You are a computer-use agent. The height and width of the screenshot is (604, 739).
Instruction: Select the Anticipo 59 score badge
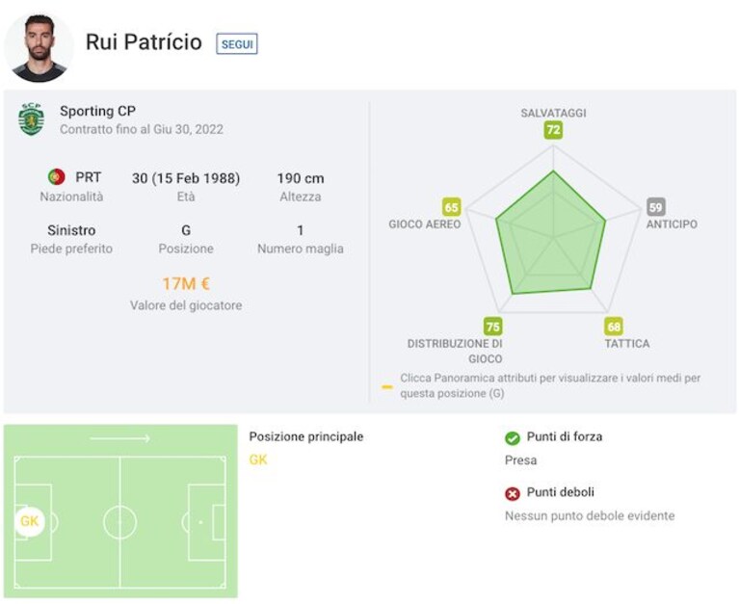point(655,207)
